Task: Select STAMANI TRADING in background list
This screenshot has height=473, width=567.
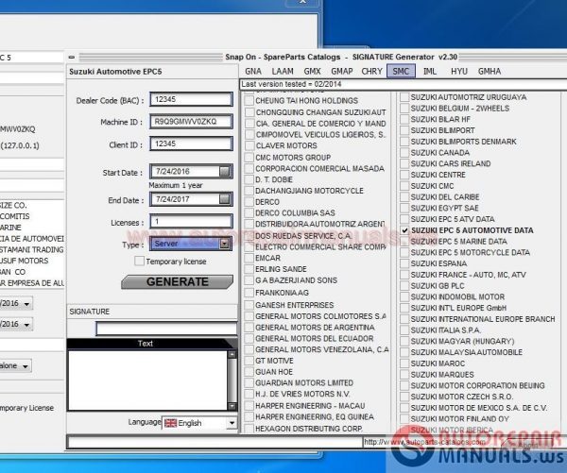Action: [x=31, y=249]
